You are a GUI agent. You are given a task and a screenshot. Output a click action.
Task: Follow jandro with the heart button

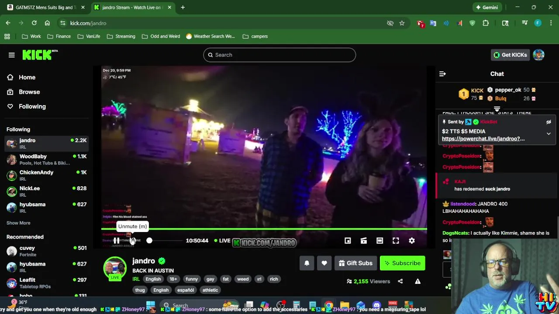point(324,263)
